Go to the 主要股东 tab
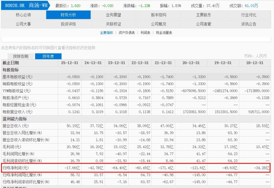Viewport: 274px width, 188px height. [204, 15]
